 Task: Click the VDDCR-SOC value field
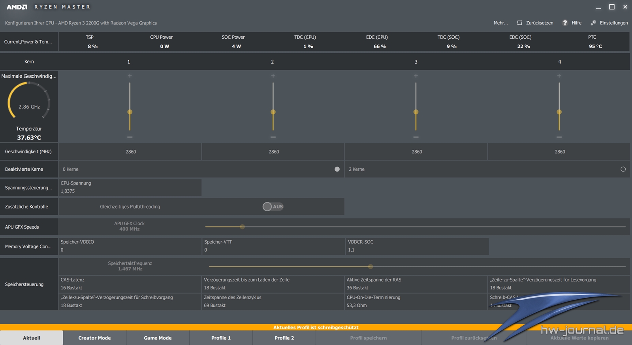point(417,246)
